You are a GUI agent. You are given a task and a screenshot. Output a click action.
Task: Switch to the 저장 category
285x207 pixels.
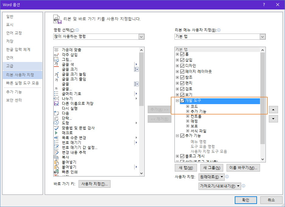pos(23,41)
